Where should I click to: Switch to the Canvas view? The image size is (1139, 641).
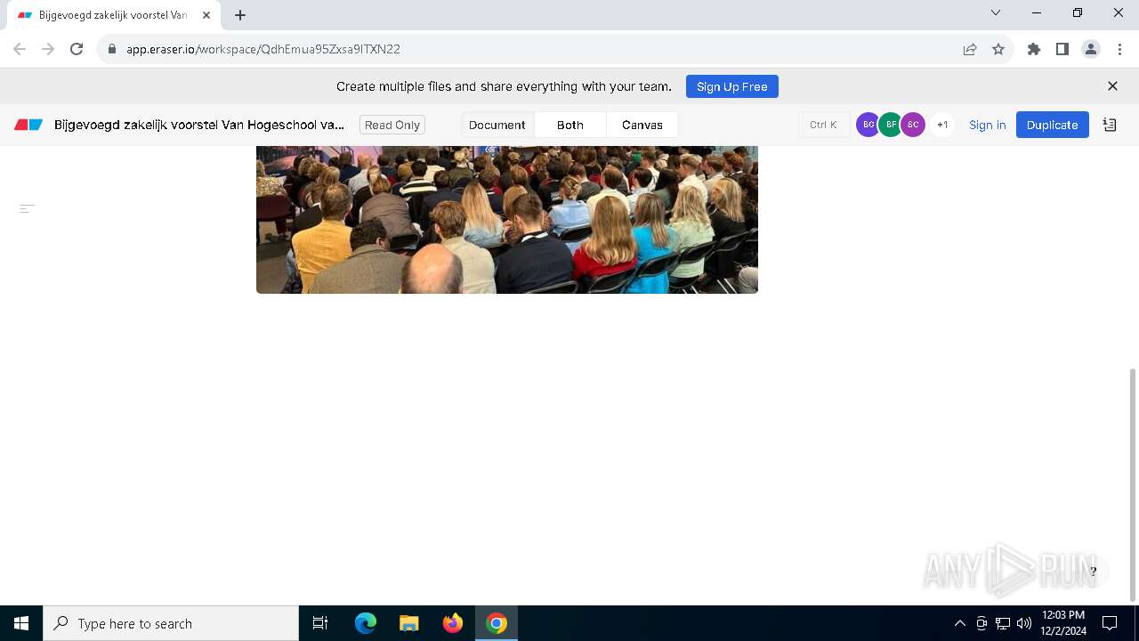[642, 125]
